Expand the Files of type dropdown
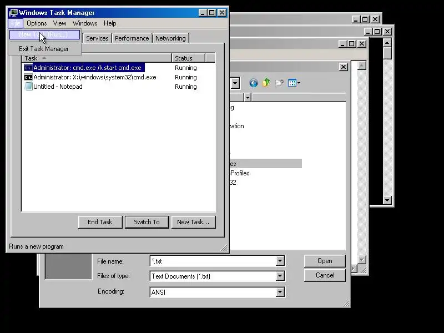Screen dimensions: 444x333 [280, 276]
